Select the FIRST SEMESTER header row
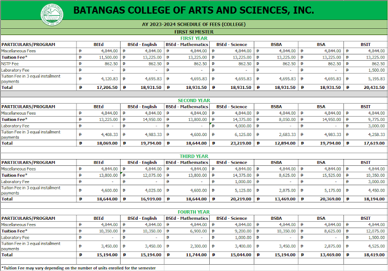Viewport: 388px width, 271px height. pyautogui.click(x=194, y=32)
